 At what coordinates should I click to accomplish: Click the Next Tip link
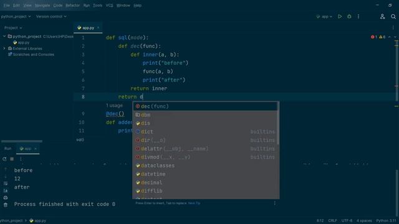point(194,203)
